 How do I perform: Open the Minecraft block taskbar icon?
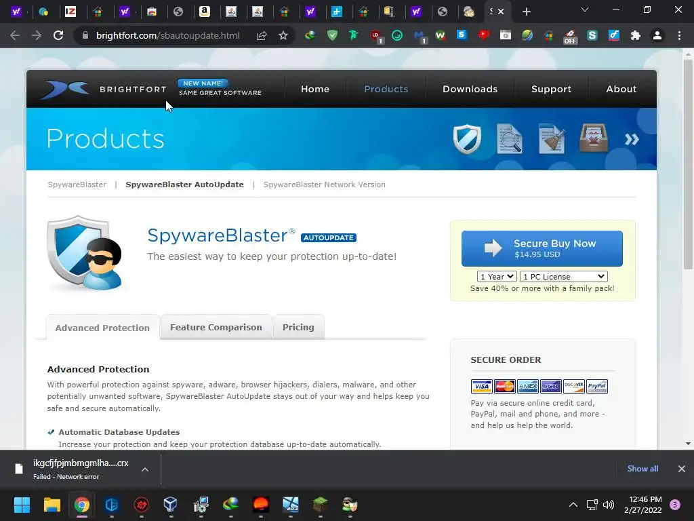(320, 505)
